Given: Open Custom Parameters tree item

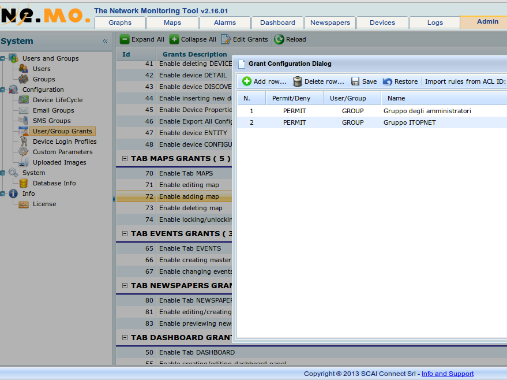Looking at the screenshot, I should pos(63,152).
